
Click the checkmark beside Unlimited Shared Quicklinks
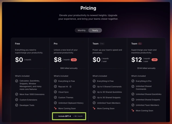[133, 94]
